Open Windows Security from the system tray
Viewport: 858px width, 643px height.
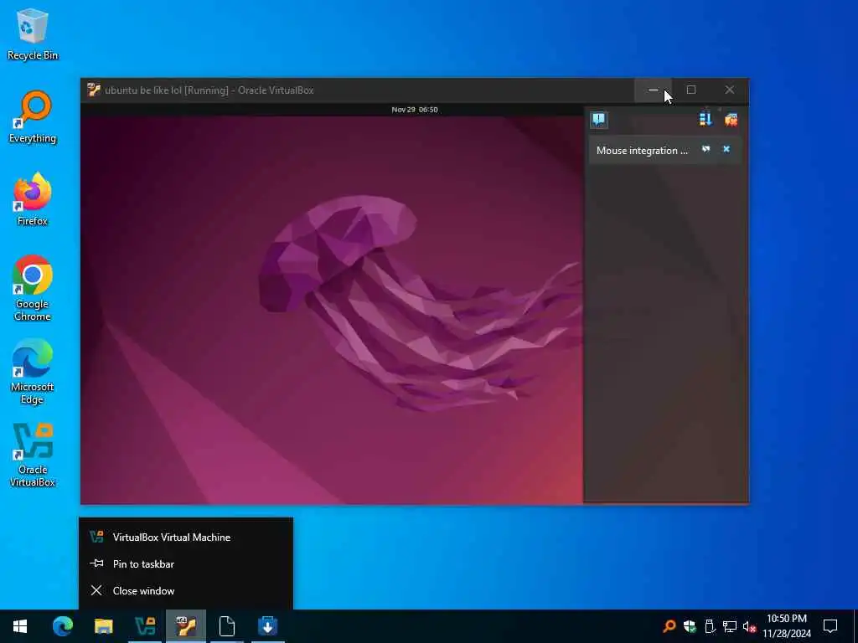[690, 626]
